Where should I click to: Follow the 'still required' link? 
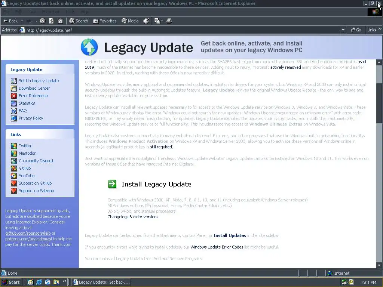161,147
